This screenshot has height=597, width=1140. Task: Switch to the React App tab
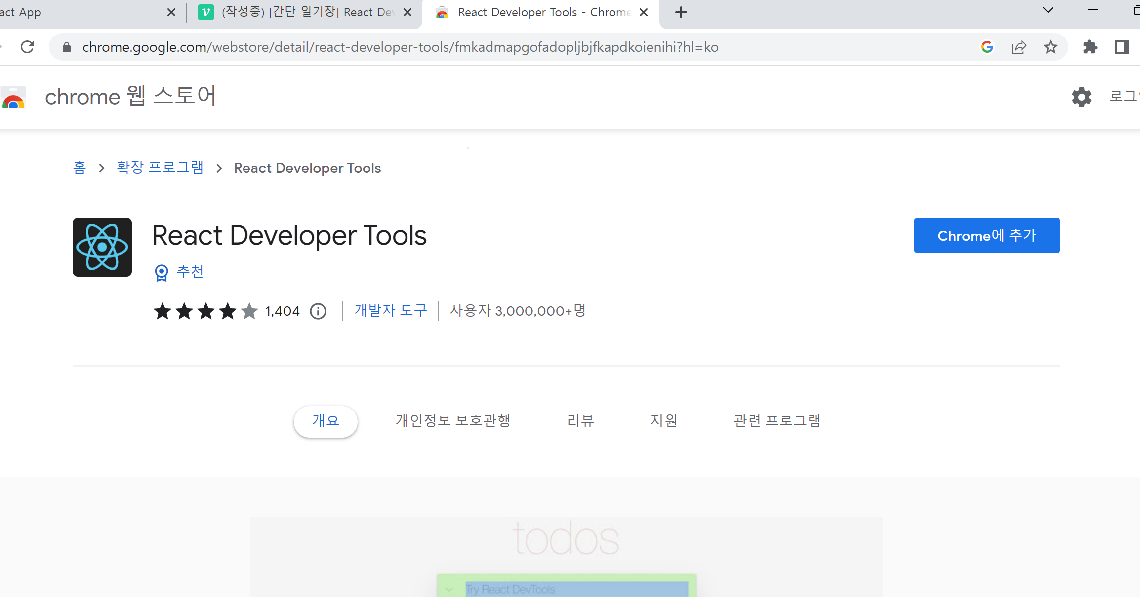[89, 12]
